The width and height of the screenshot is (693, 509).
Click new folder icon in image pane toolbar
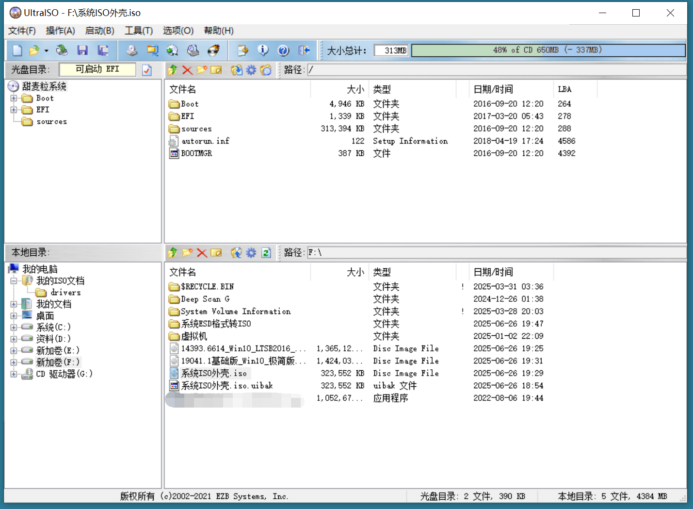tap(202, 70)
